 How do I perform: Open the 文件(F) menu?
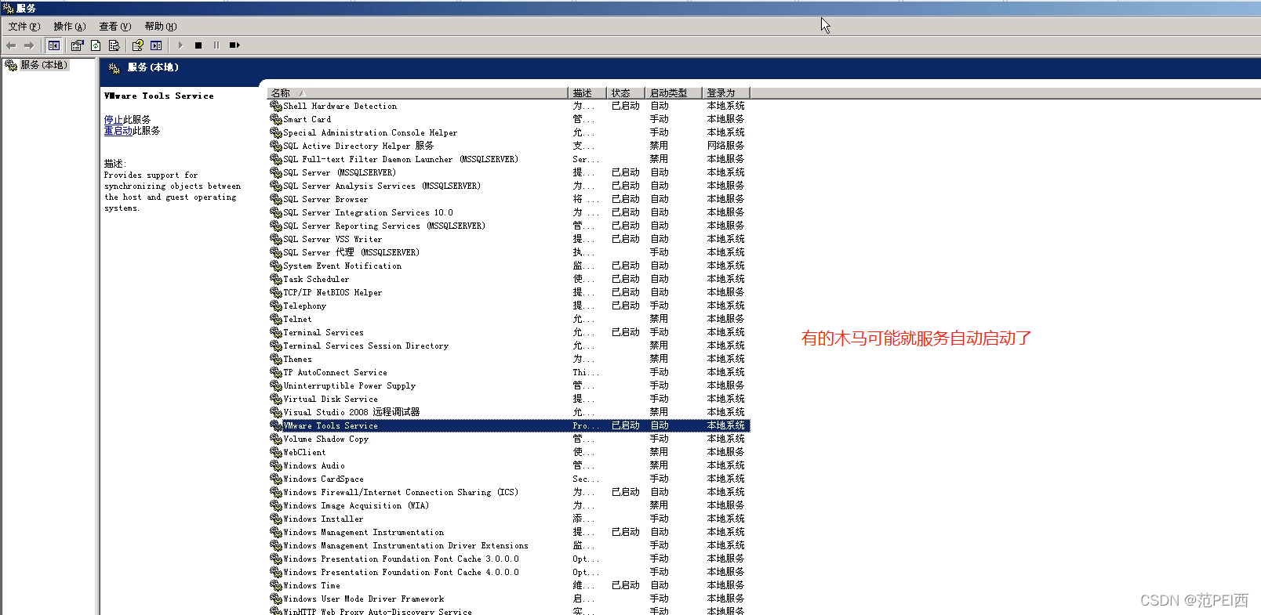click(24, 27)
